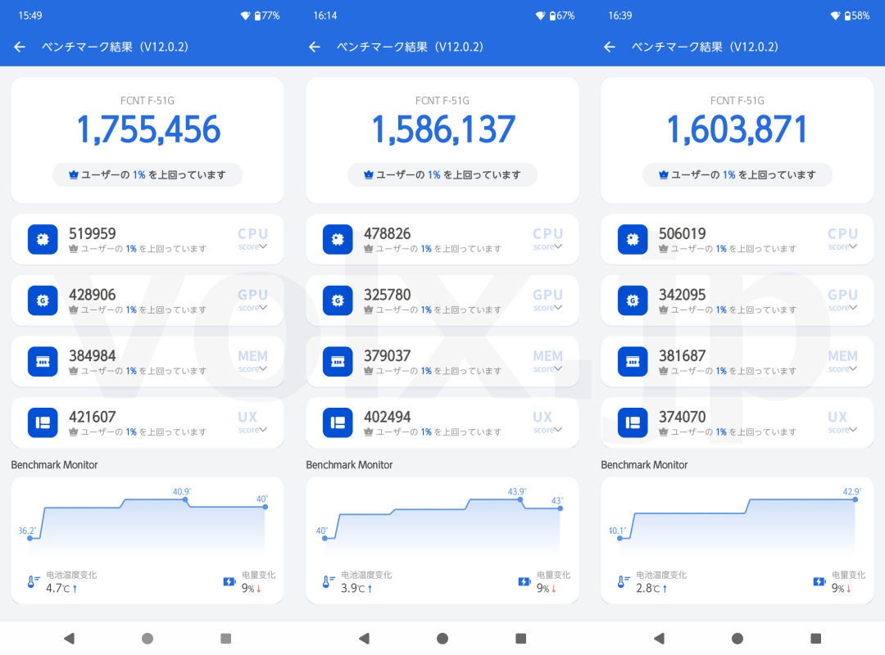Click the FCNT F-51G label above 1,603,871
This screenshot has height=655, width=885.
point(737,101)
